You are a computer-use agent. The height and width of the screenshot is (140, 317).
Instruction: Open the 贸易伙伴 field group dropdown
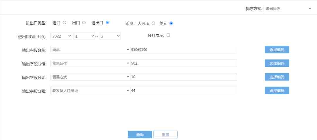(x=90, y=63)
